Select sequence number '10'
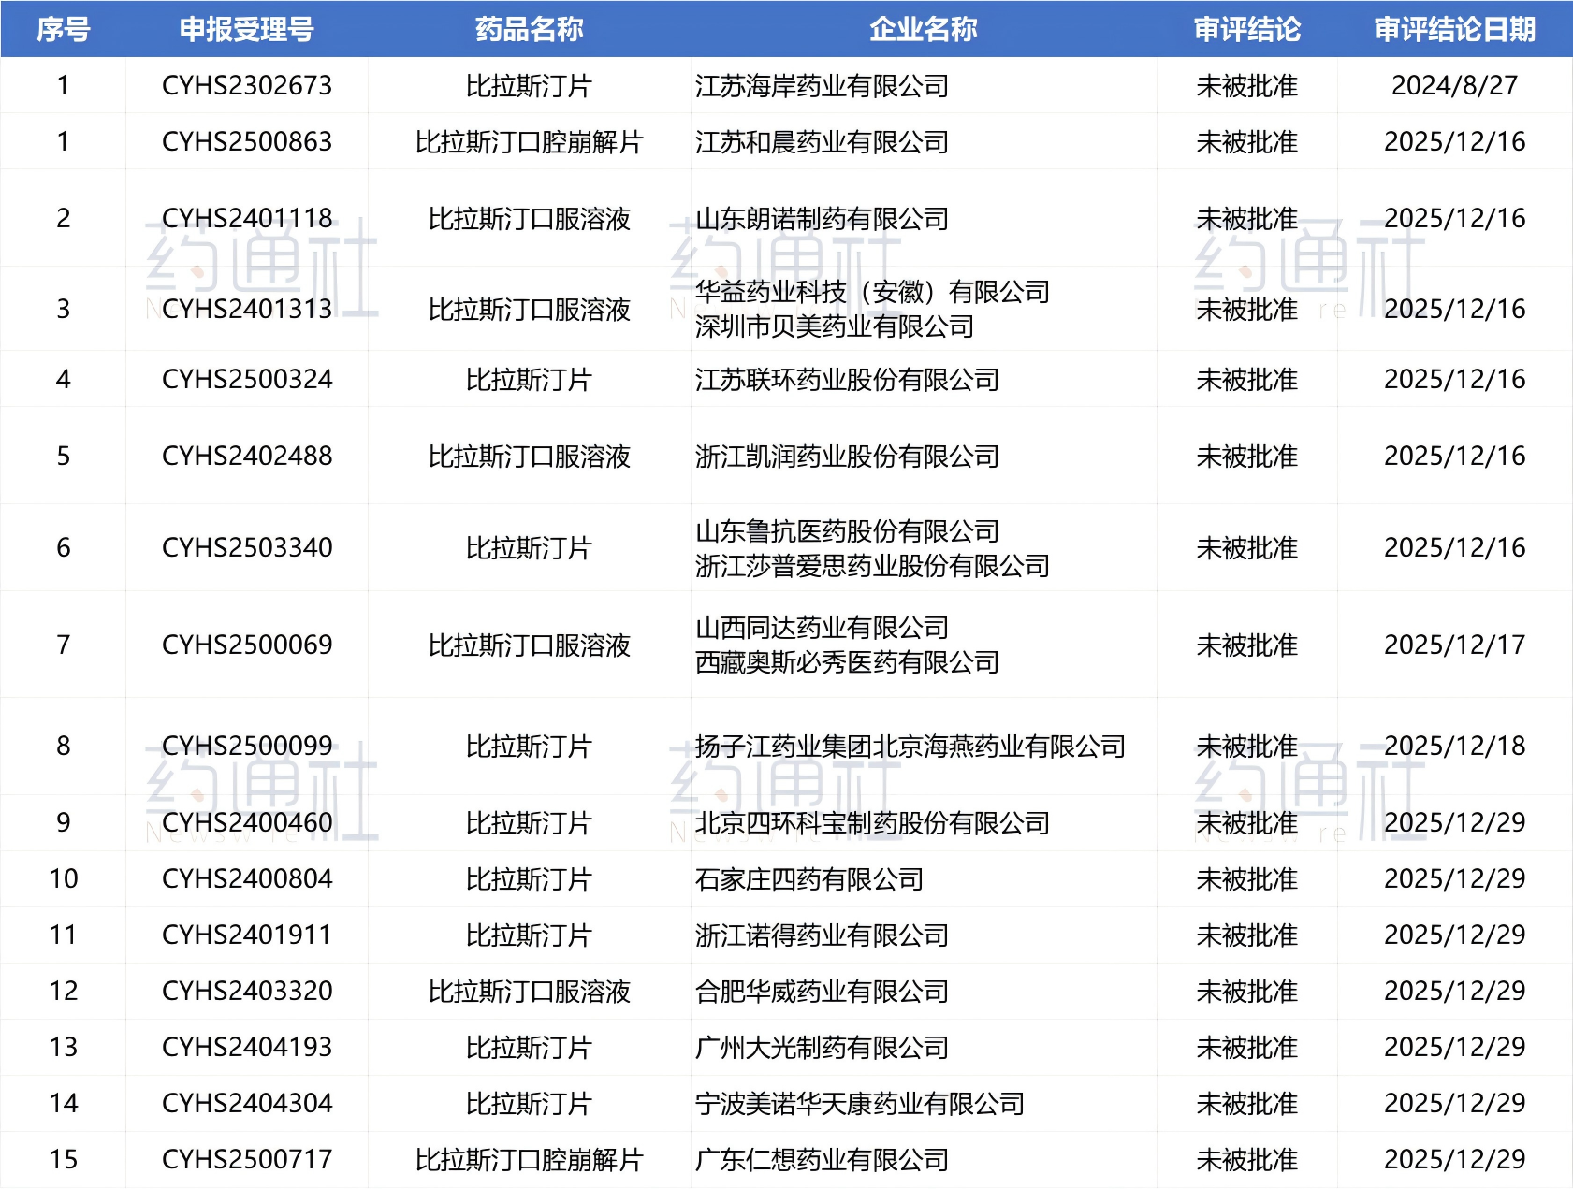This screenshot has width=1573, height=1189. (x=64, y=879)
